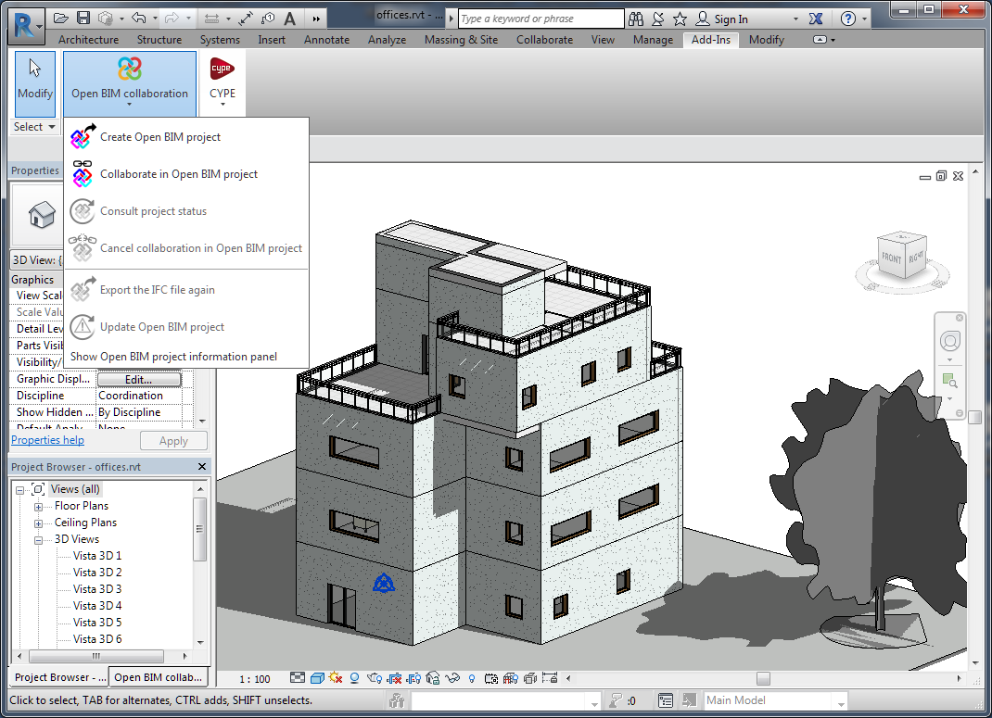This screenshot has height=718, width=992.
Task: Open the Select dropdown under Modify
Action: point(34,127)
